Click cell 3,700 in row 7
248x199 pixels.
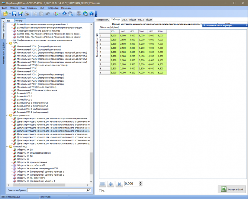pos(143,65)
